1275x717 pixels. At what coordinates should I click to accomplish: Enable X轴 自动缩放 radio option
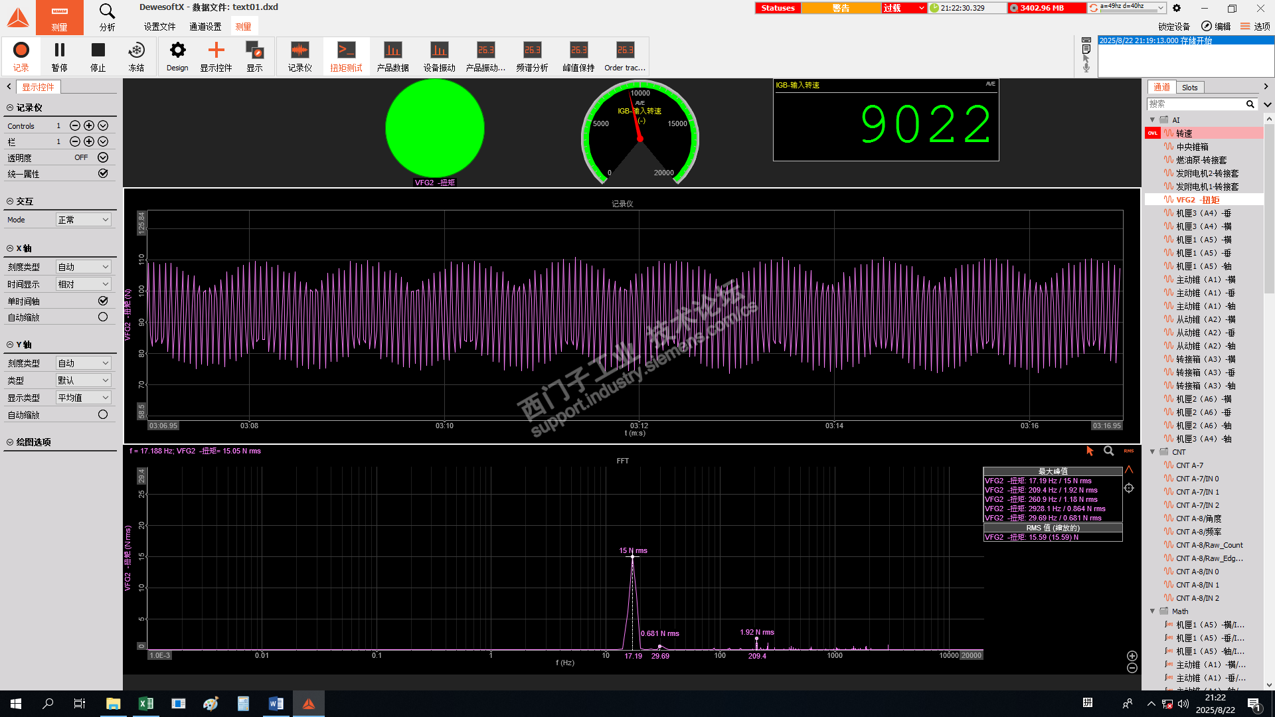[103, 317]
